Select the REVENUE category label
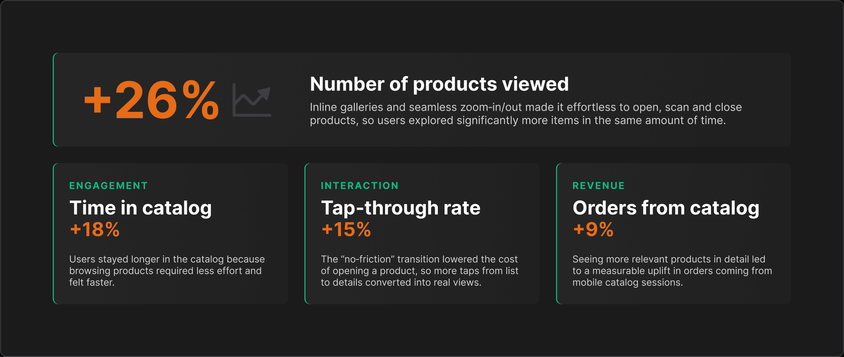The width and height of the screenshot is (844, 357). pos(599,186)
